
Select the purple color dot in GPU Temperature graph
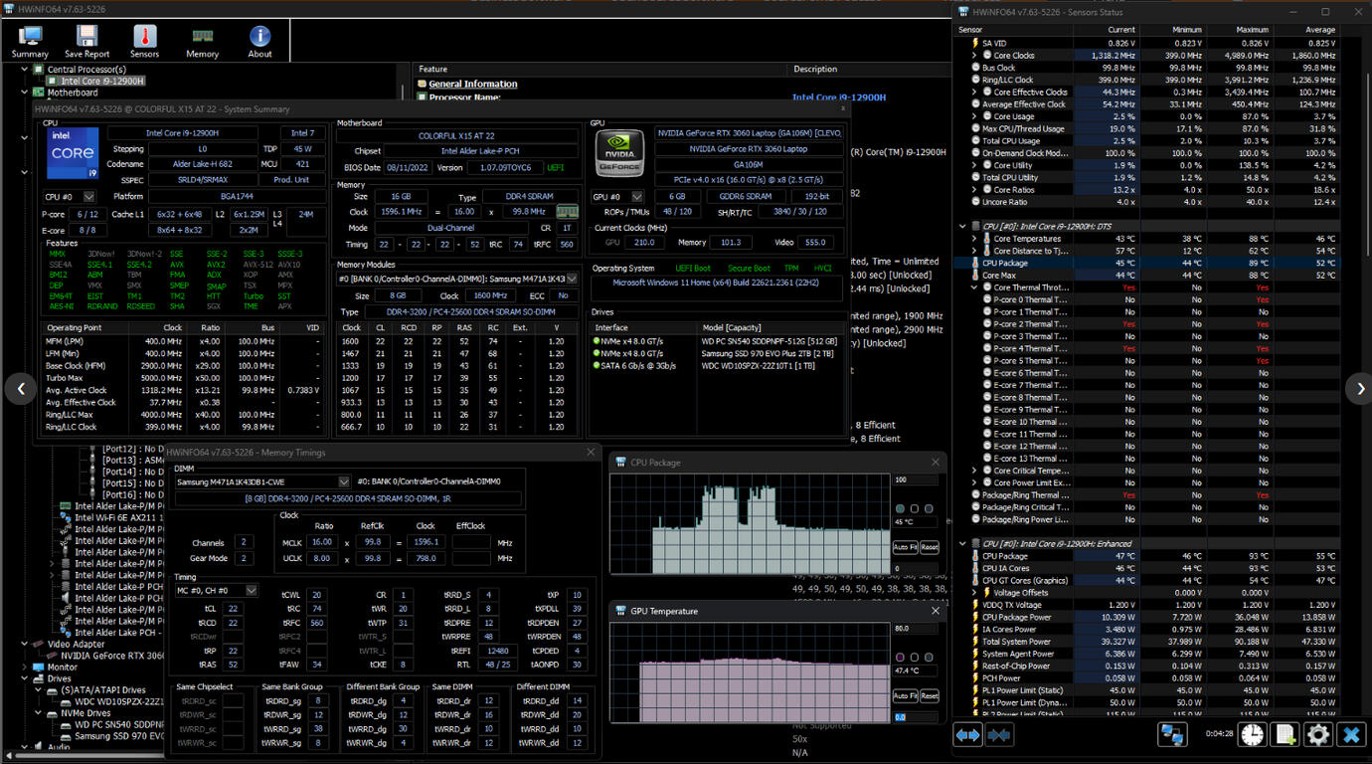pos(901,658)
